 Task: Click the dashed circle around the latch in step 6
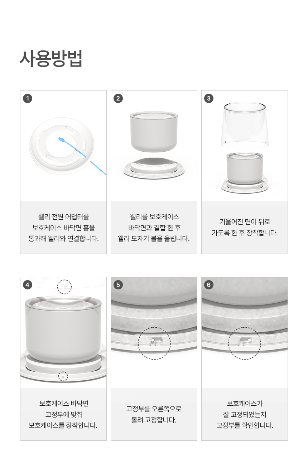(245, 343)
